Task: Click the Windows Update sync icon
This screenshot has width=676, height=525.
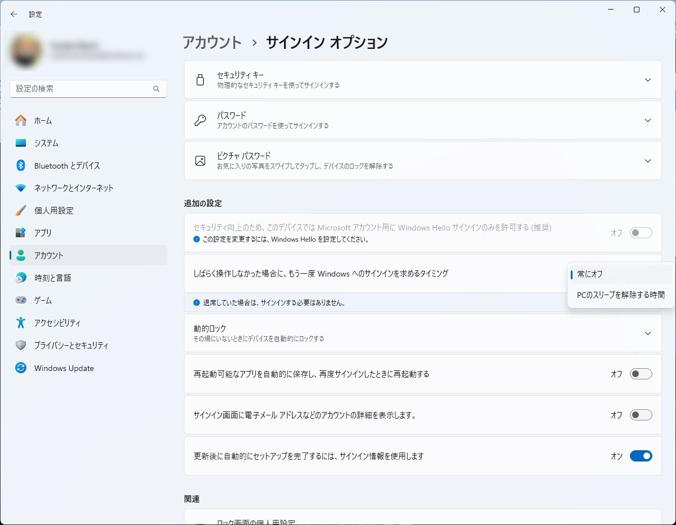Action: coord(21,368)
